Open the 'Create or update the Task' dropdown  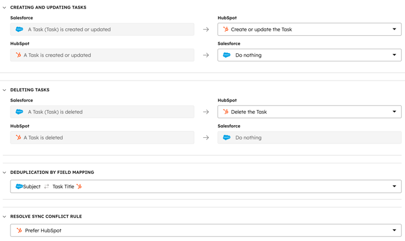(310, 29)
